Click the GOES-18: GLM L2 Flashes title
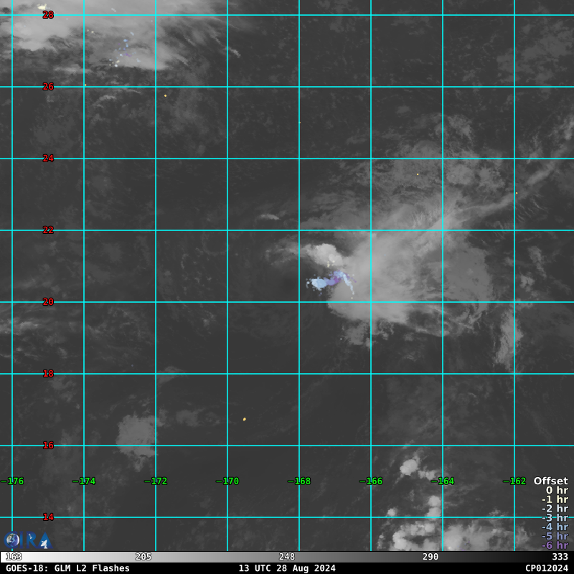 coord(67,568)
